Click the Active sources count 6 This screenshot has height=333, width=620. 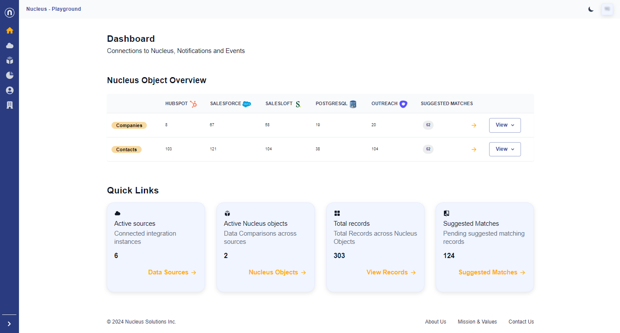[116, 256]
